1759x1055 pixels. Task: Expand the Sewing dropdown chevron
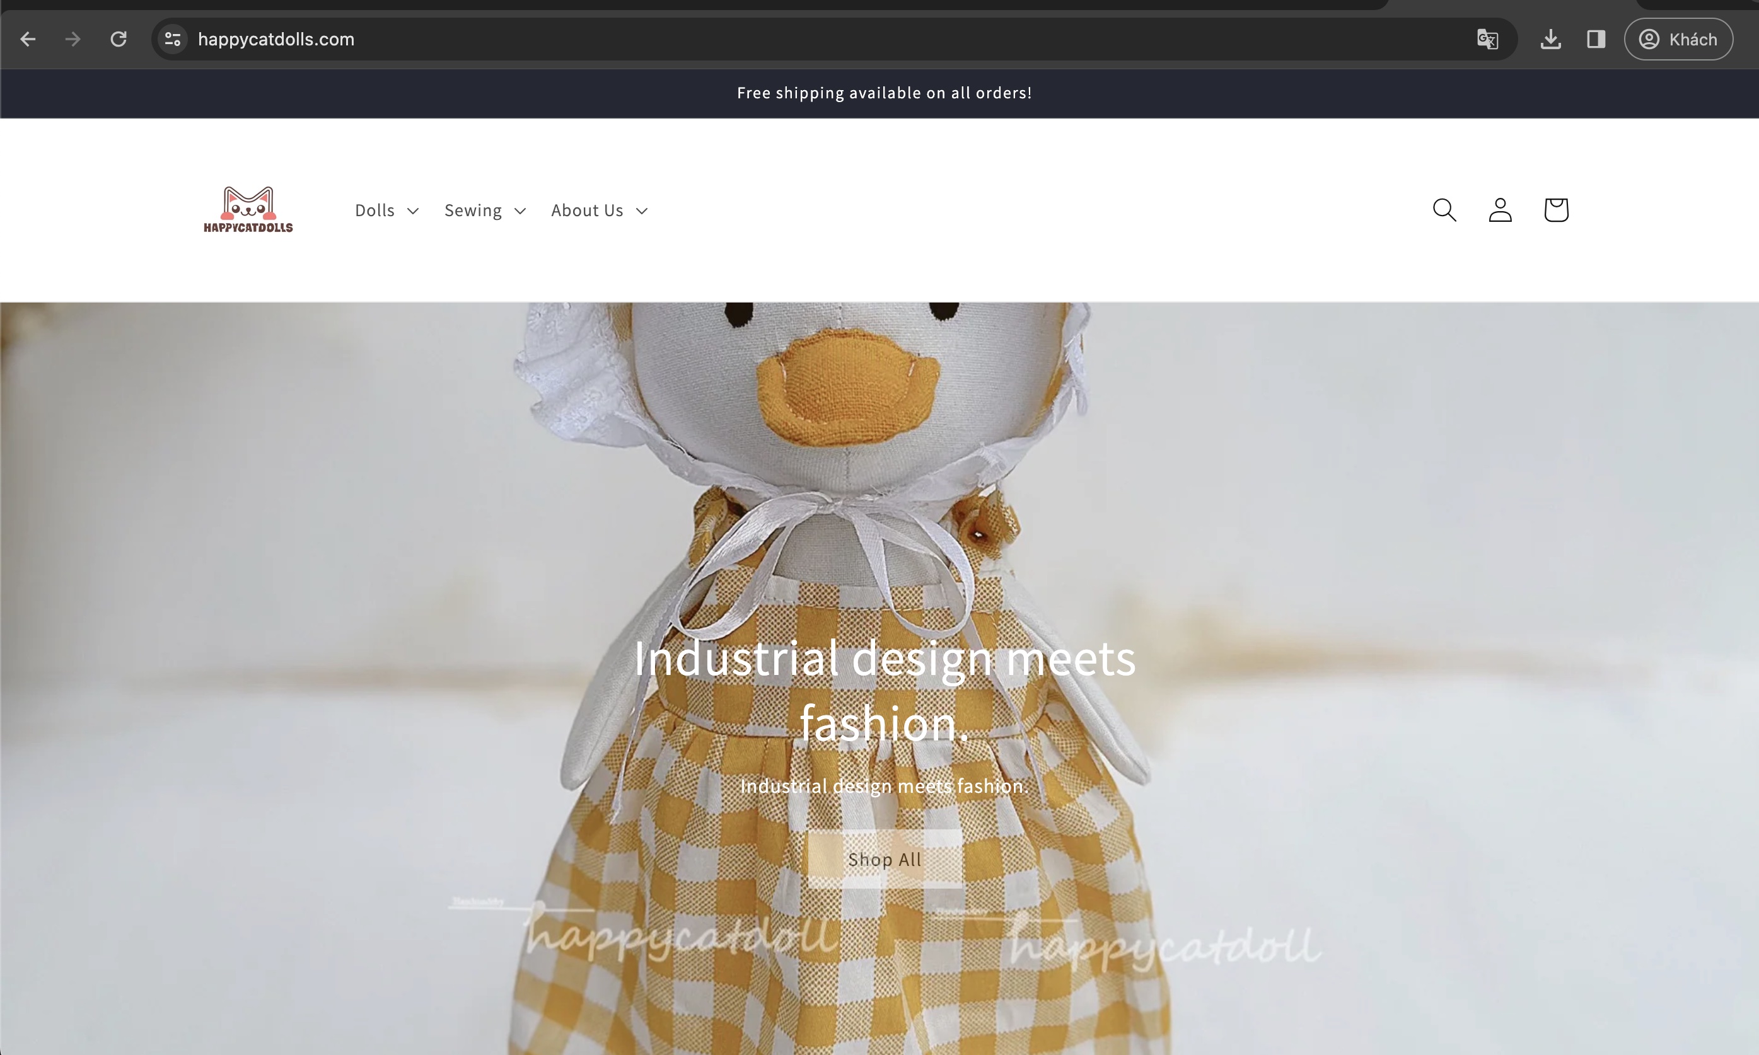click(520, 211)
